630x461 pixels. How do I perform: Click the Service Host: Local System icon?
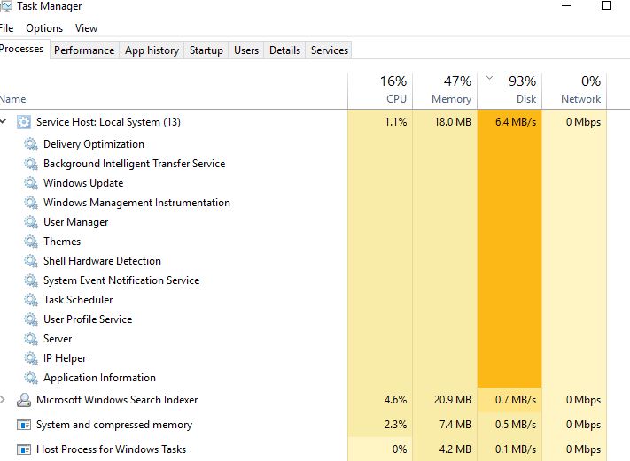click(x=24, y=122)
